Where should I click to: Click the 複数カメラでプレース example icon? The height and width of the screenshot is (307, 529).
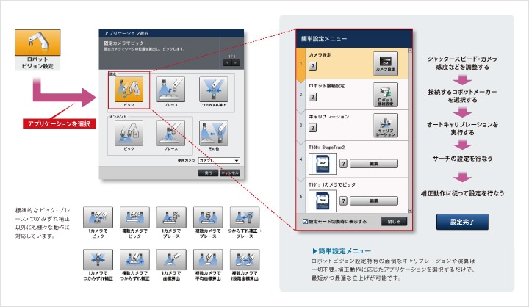207,217
